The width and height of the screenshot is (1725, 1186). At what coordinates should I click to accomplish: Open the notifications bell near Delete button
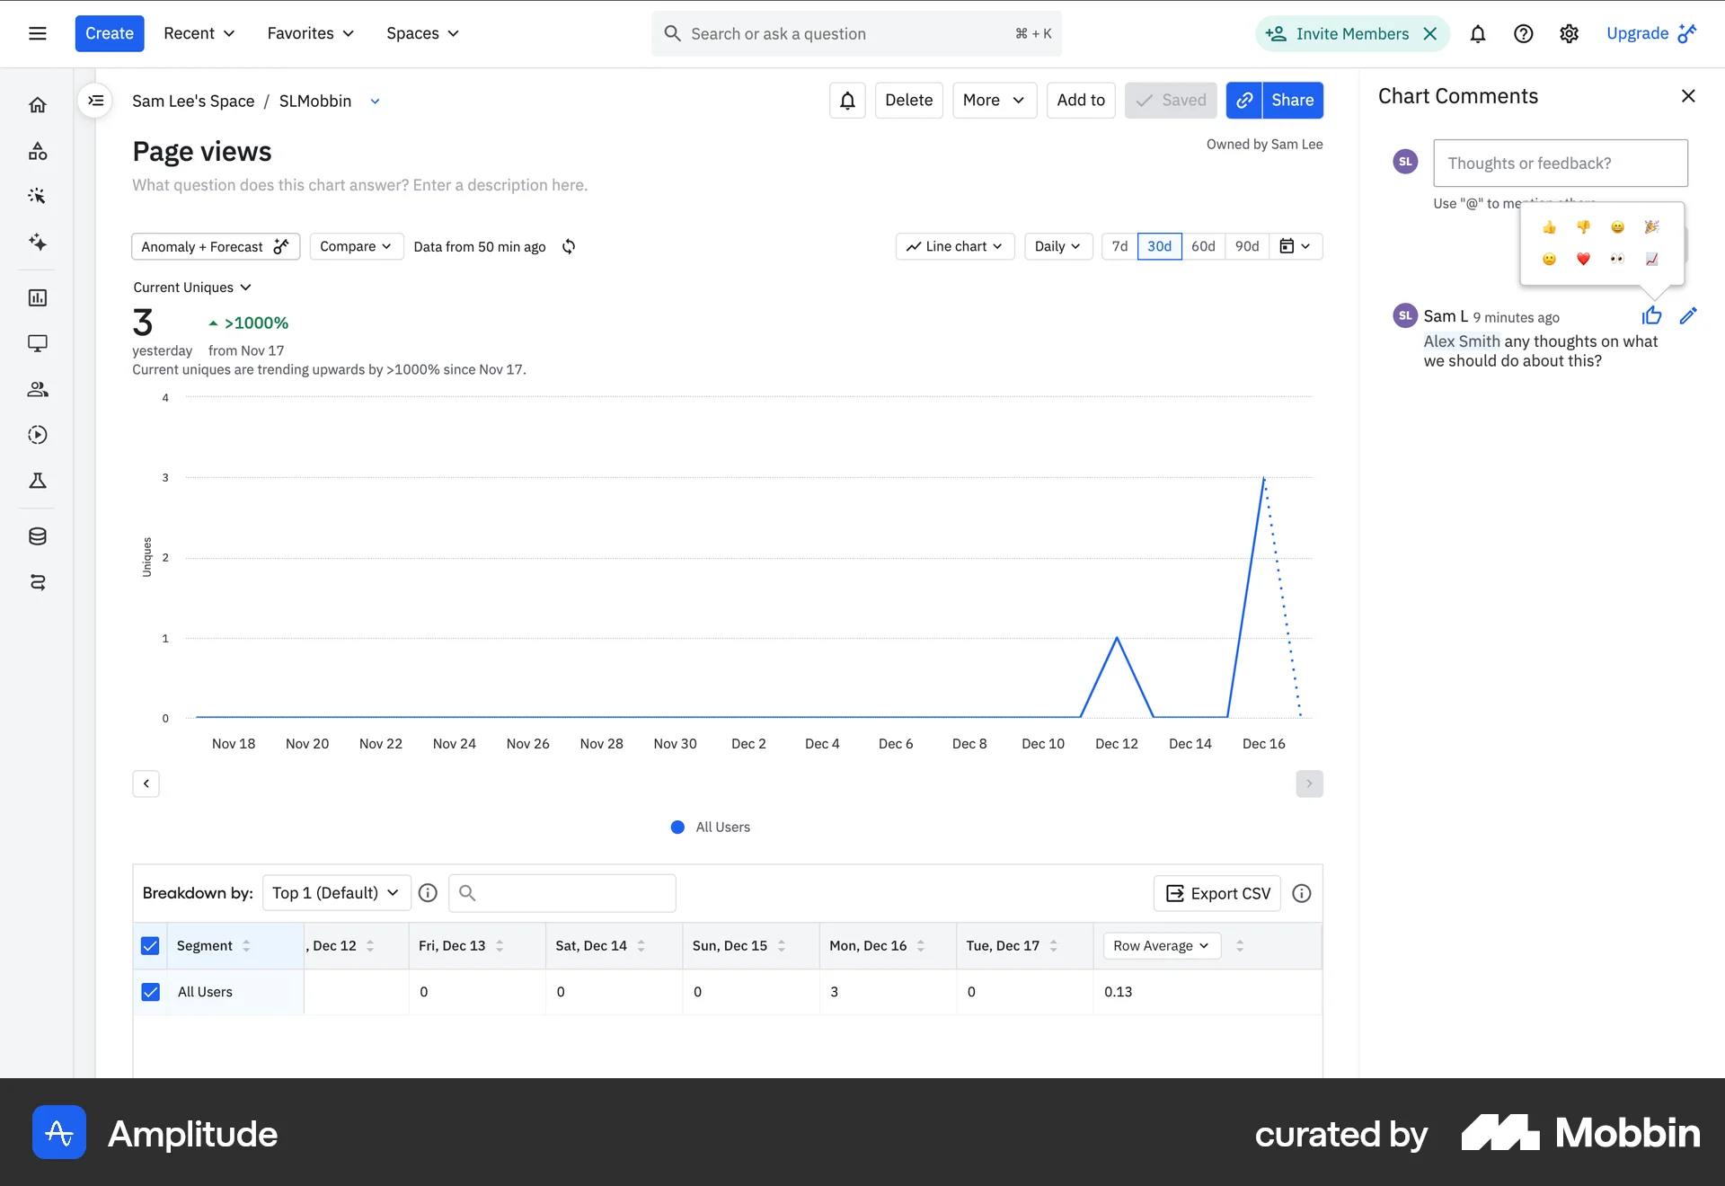[x=846, y=100]
